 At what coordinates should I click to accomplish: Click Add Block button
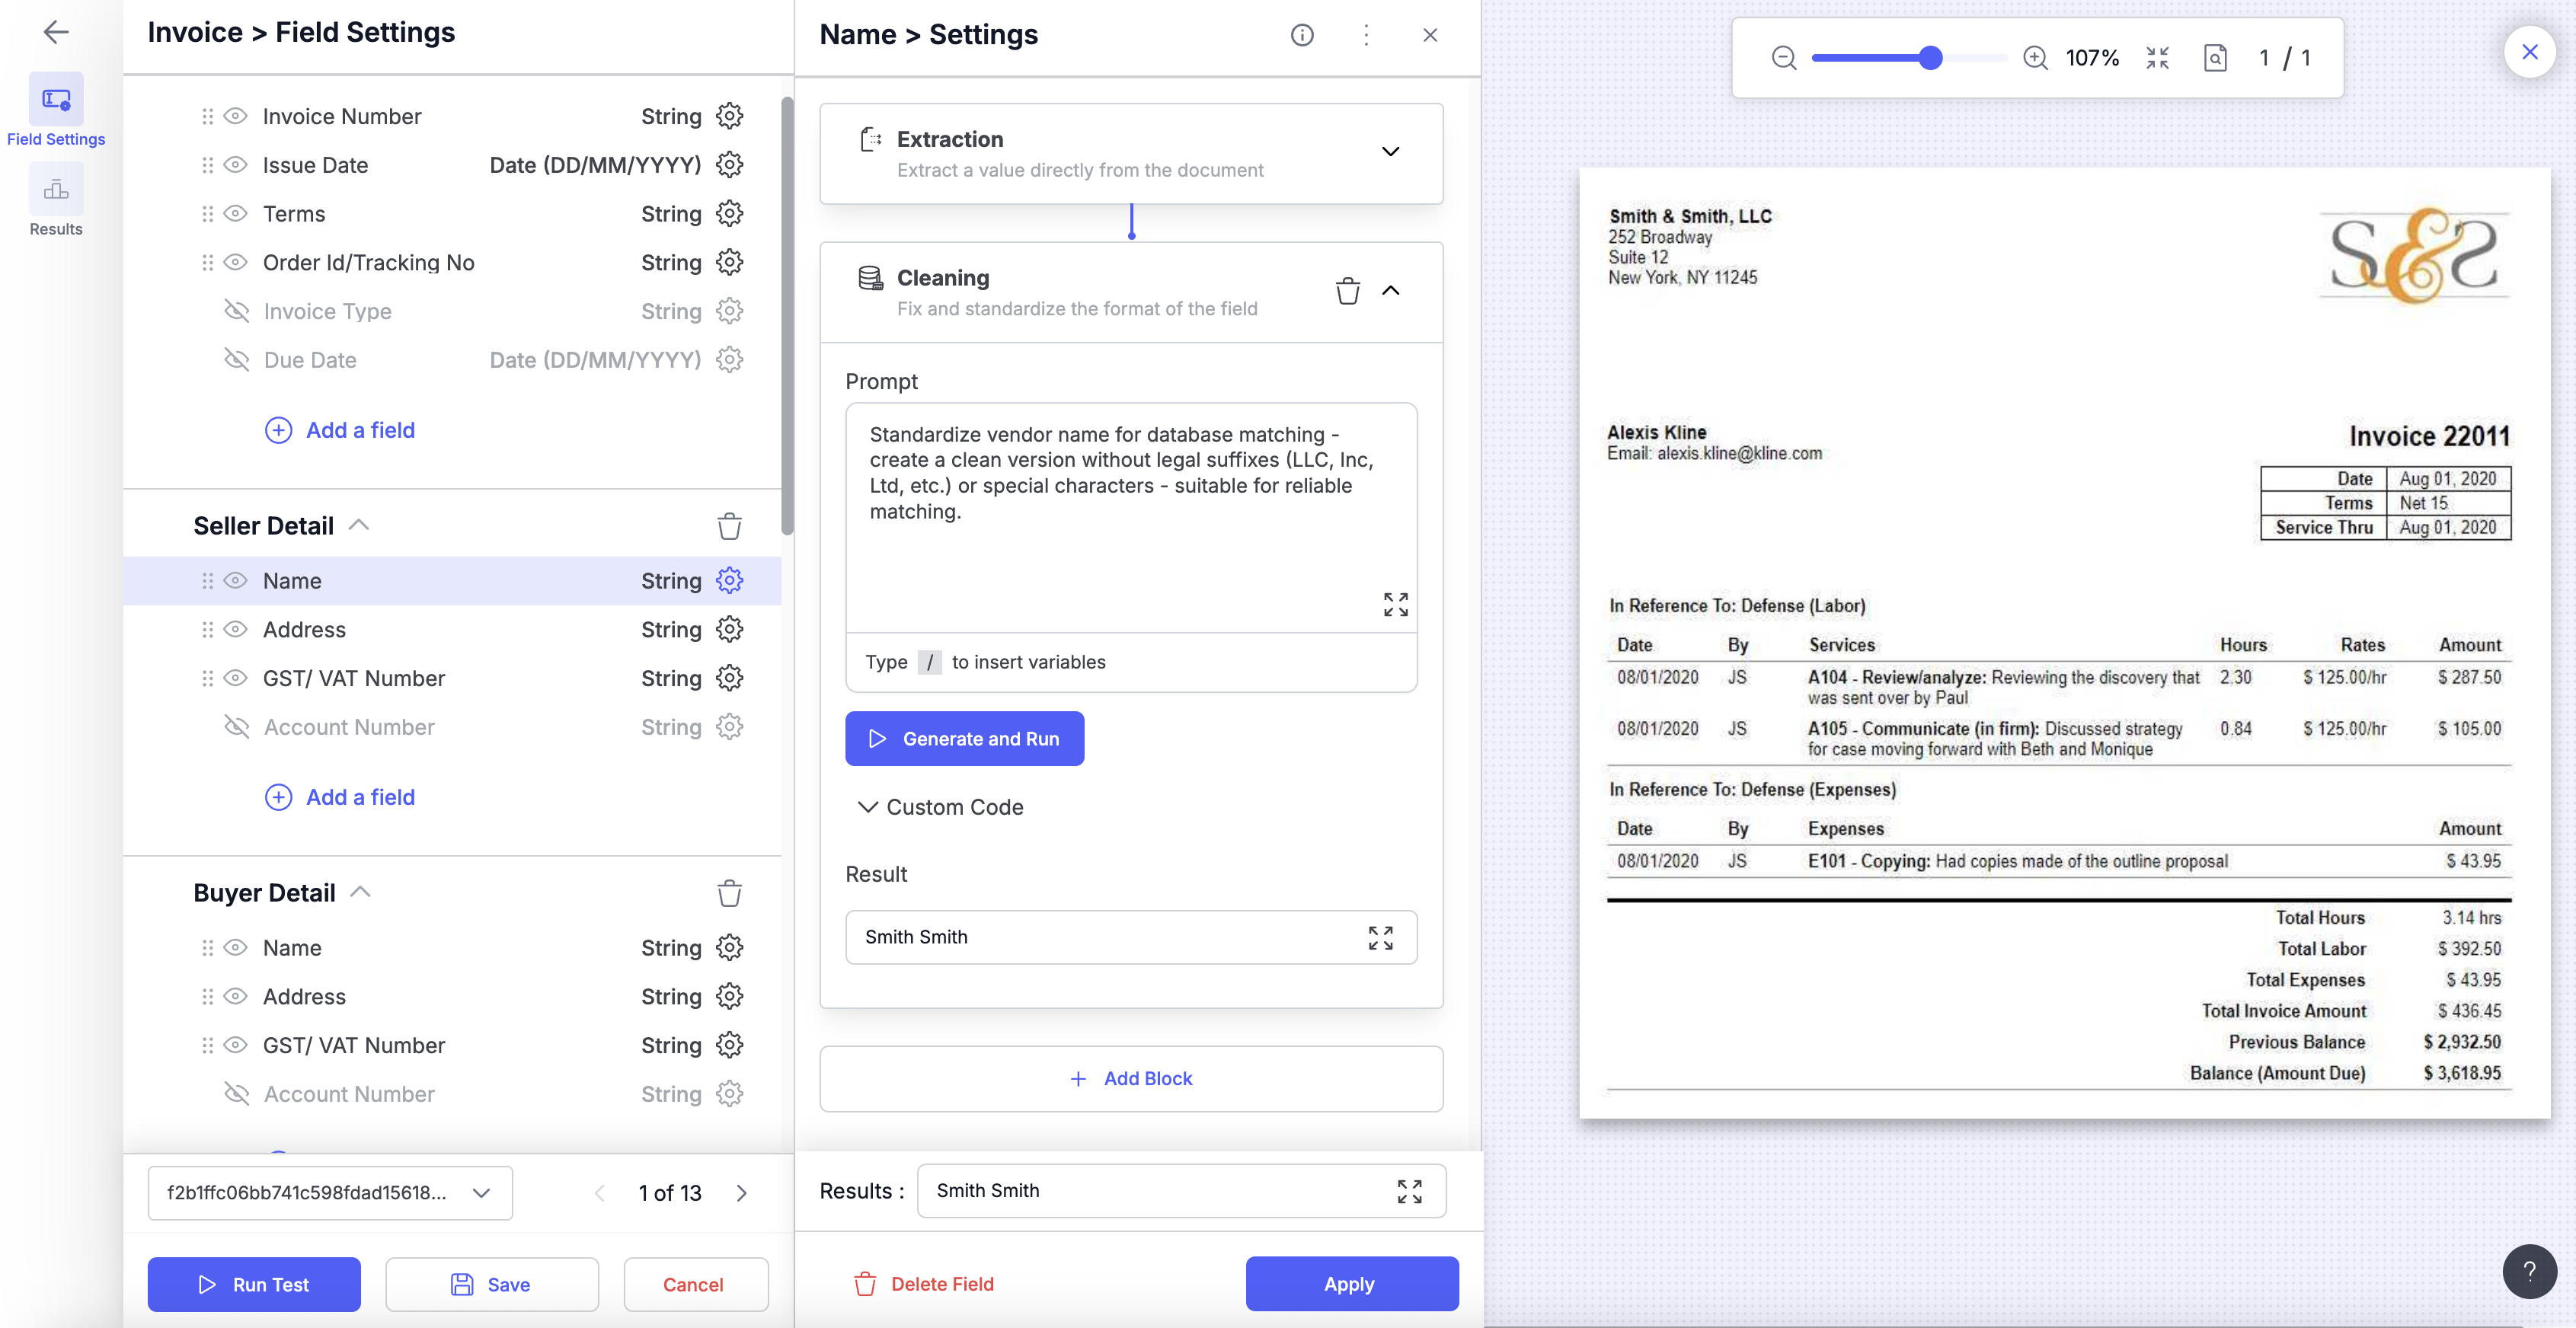(x=1131, y=1079)
